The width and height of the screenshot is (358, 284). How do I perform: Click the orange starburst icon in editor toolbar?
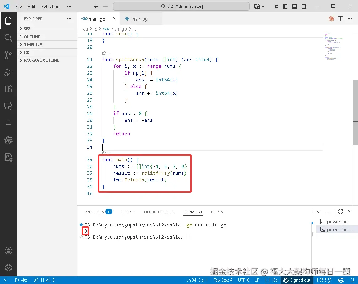(x=331, y=19)
